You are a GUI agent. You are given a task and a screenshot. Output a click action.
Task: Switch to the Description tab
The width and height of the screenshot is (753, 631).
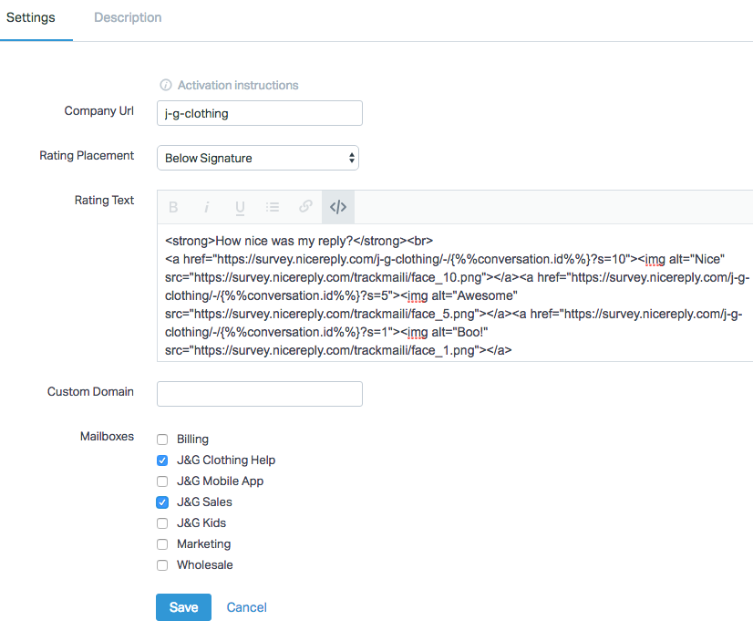[128, 18]
